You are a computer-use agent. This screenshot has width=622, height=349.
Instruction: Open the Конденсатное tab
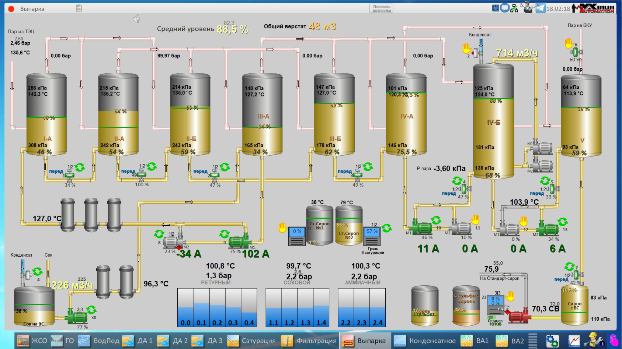click(x=425, y=341)
